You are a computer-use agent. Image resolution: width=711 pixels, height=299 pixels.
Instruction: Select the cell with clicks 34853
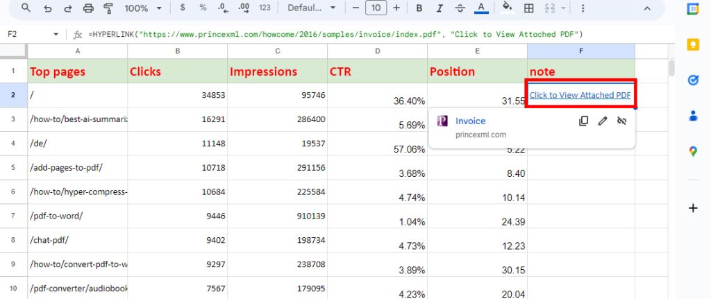178,95
